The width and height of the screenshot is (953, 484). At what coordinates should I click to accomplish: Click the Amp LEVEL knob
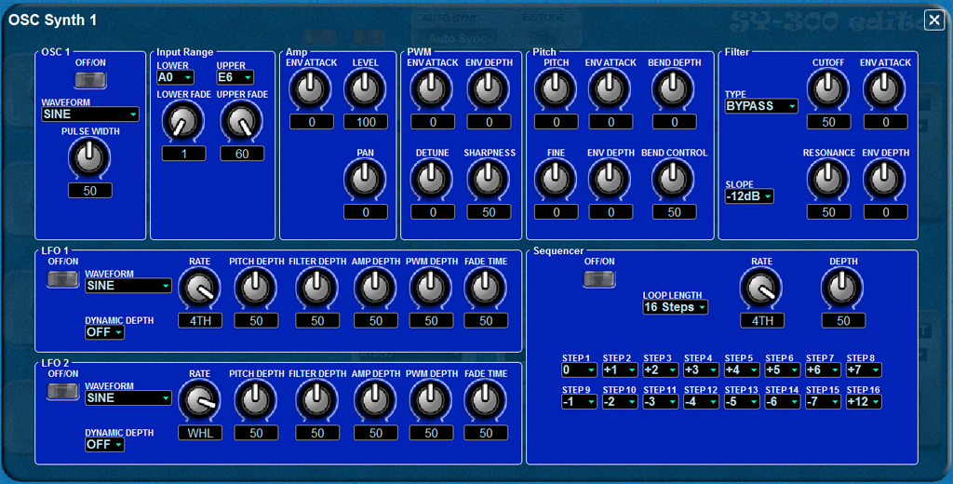pyautogui.click(x=365, y=88)
